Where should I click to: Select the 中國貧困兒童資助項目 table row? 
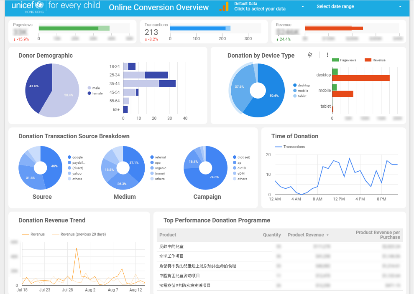tap(280, 276)
